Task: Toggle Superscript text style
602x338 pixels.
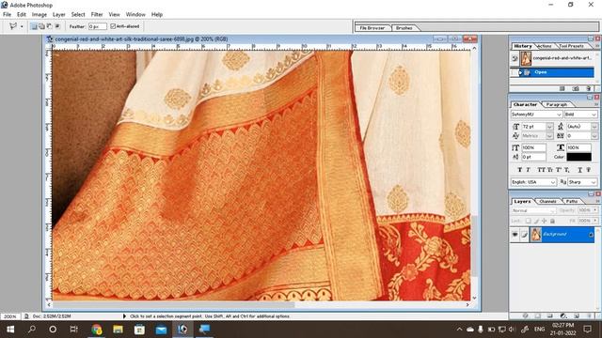Action: click(559, 170)
